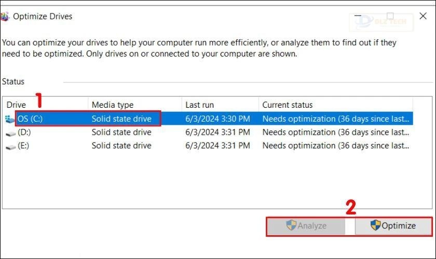Click Solid state drive cell in (D:) row
This screenshot has width=436, height=259.
pos(121,133)
